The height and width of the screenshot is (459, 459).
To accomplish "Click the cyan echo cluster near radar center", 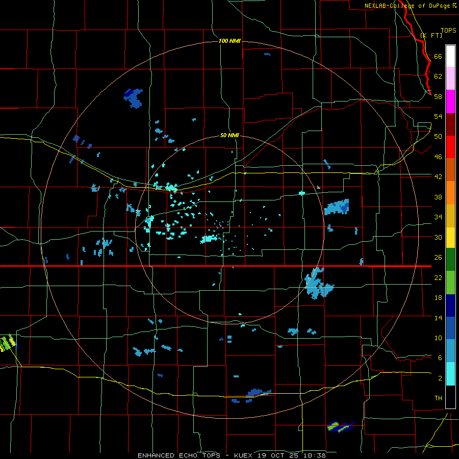I will 210,239.
